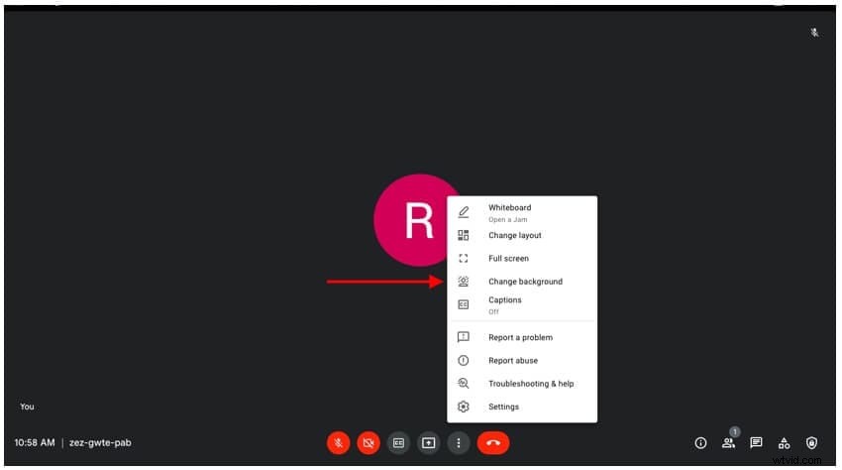Image resolution: width=842 pixels, height=470 pixels.
Task: Close the more options three-dot menu
Action: coord(459,443)
